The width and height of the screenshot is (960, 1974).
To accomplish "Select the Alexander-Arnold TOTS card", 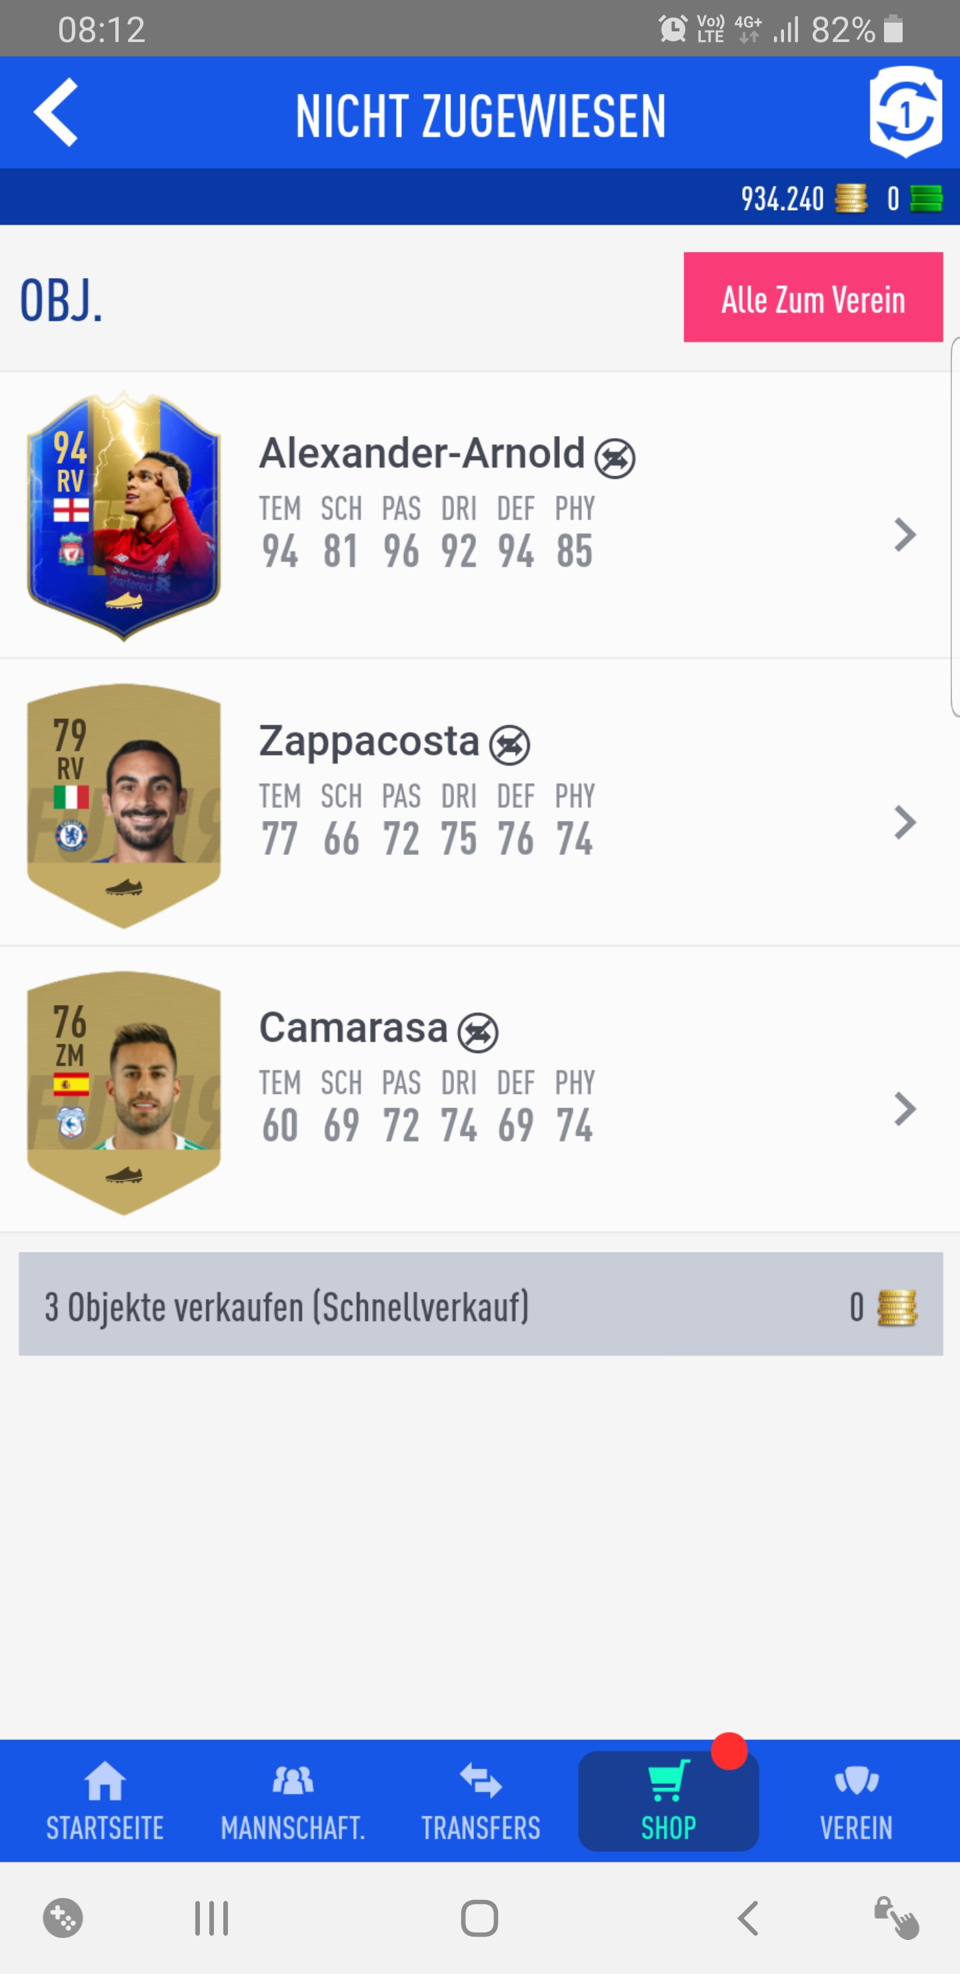I will click(x=123, y=516).
